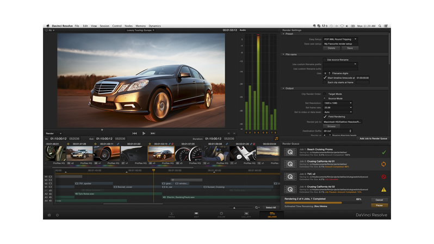Collapse the Output section

tap(283, 88)
